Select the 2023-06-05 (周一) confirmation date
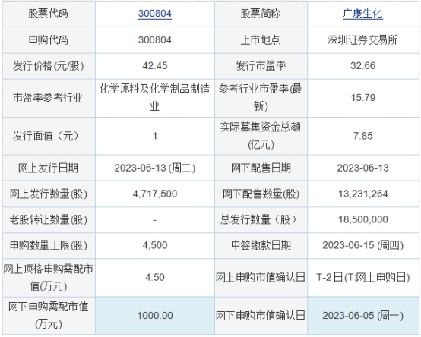 tap(362, 316)
